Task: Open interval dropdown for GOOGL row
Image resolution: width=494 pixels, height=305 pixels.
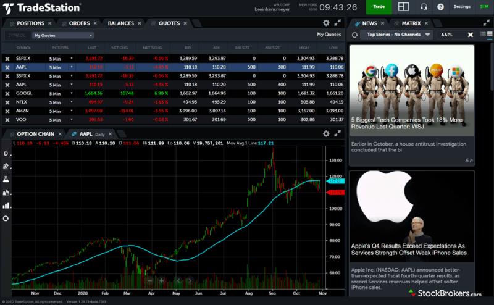Action: (72, 94)
